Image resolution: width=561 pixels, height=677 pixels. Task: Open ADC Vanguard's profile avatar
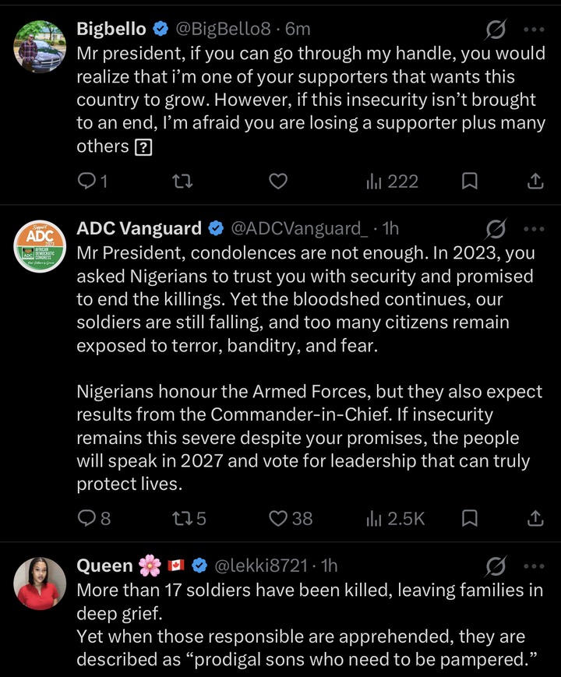(x=40, y=246)
